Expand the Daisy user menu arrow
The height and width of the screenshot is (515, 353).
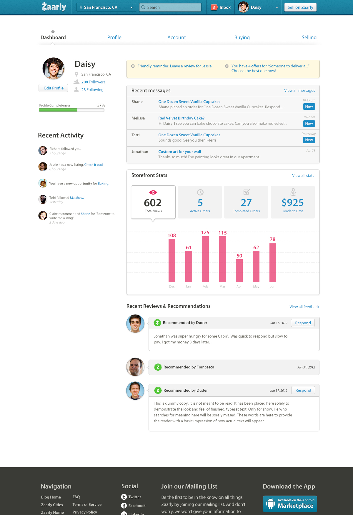[277, 8]
